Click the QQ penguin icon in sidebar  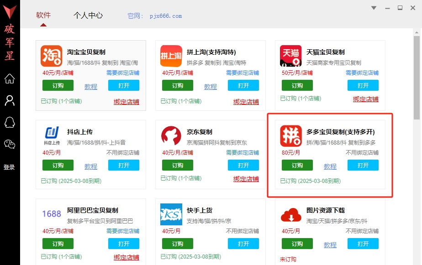coord(10,123)
